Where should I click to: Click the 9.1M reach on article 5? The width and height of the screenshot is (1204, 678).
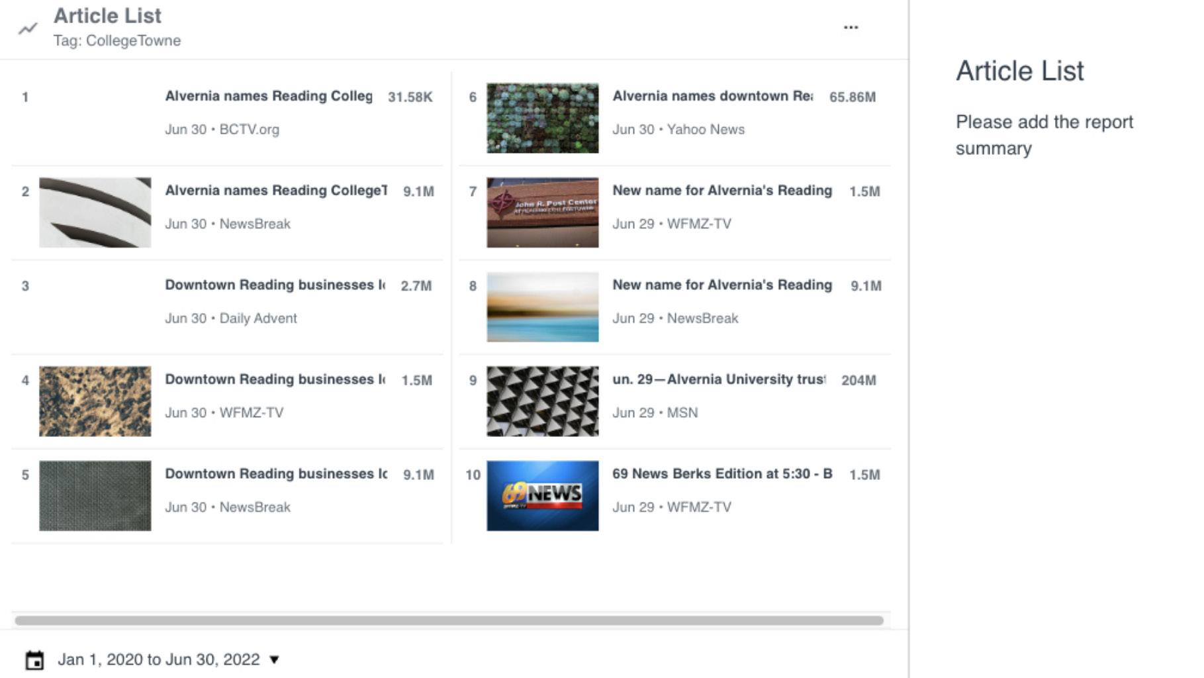419,475
